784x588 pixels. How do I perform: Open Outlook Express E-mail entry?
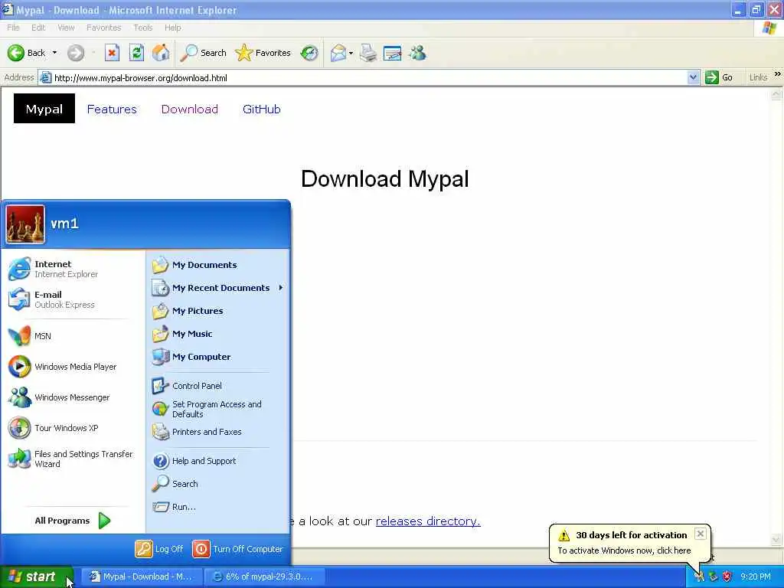click(71, 299)
